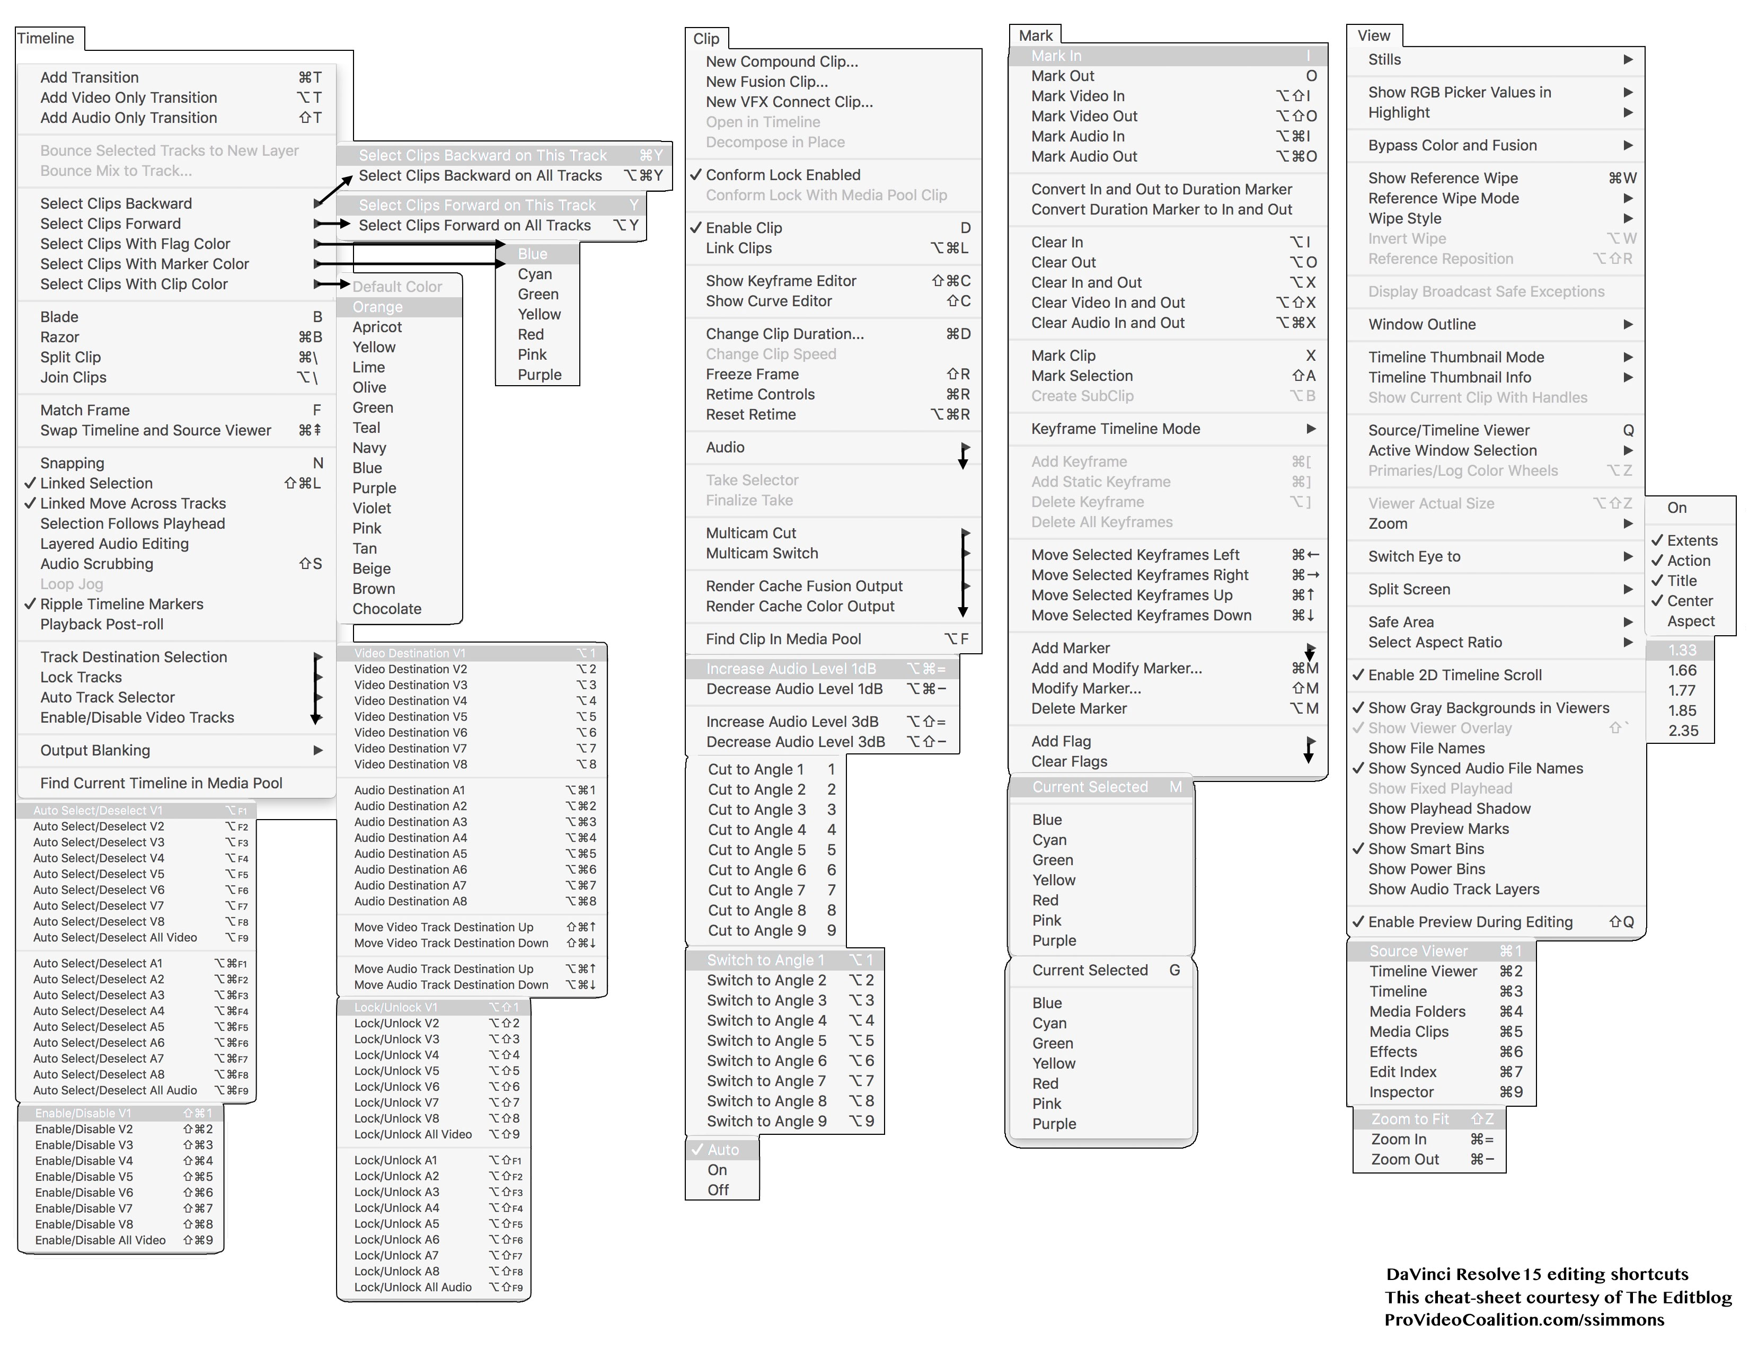Expand the Stills submenu
Screen dimensions: 1749x1351
1496,59
